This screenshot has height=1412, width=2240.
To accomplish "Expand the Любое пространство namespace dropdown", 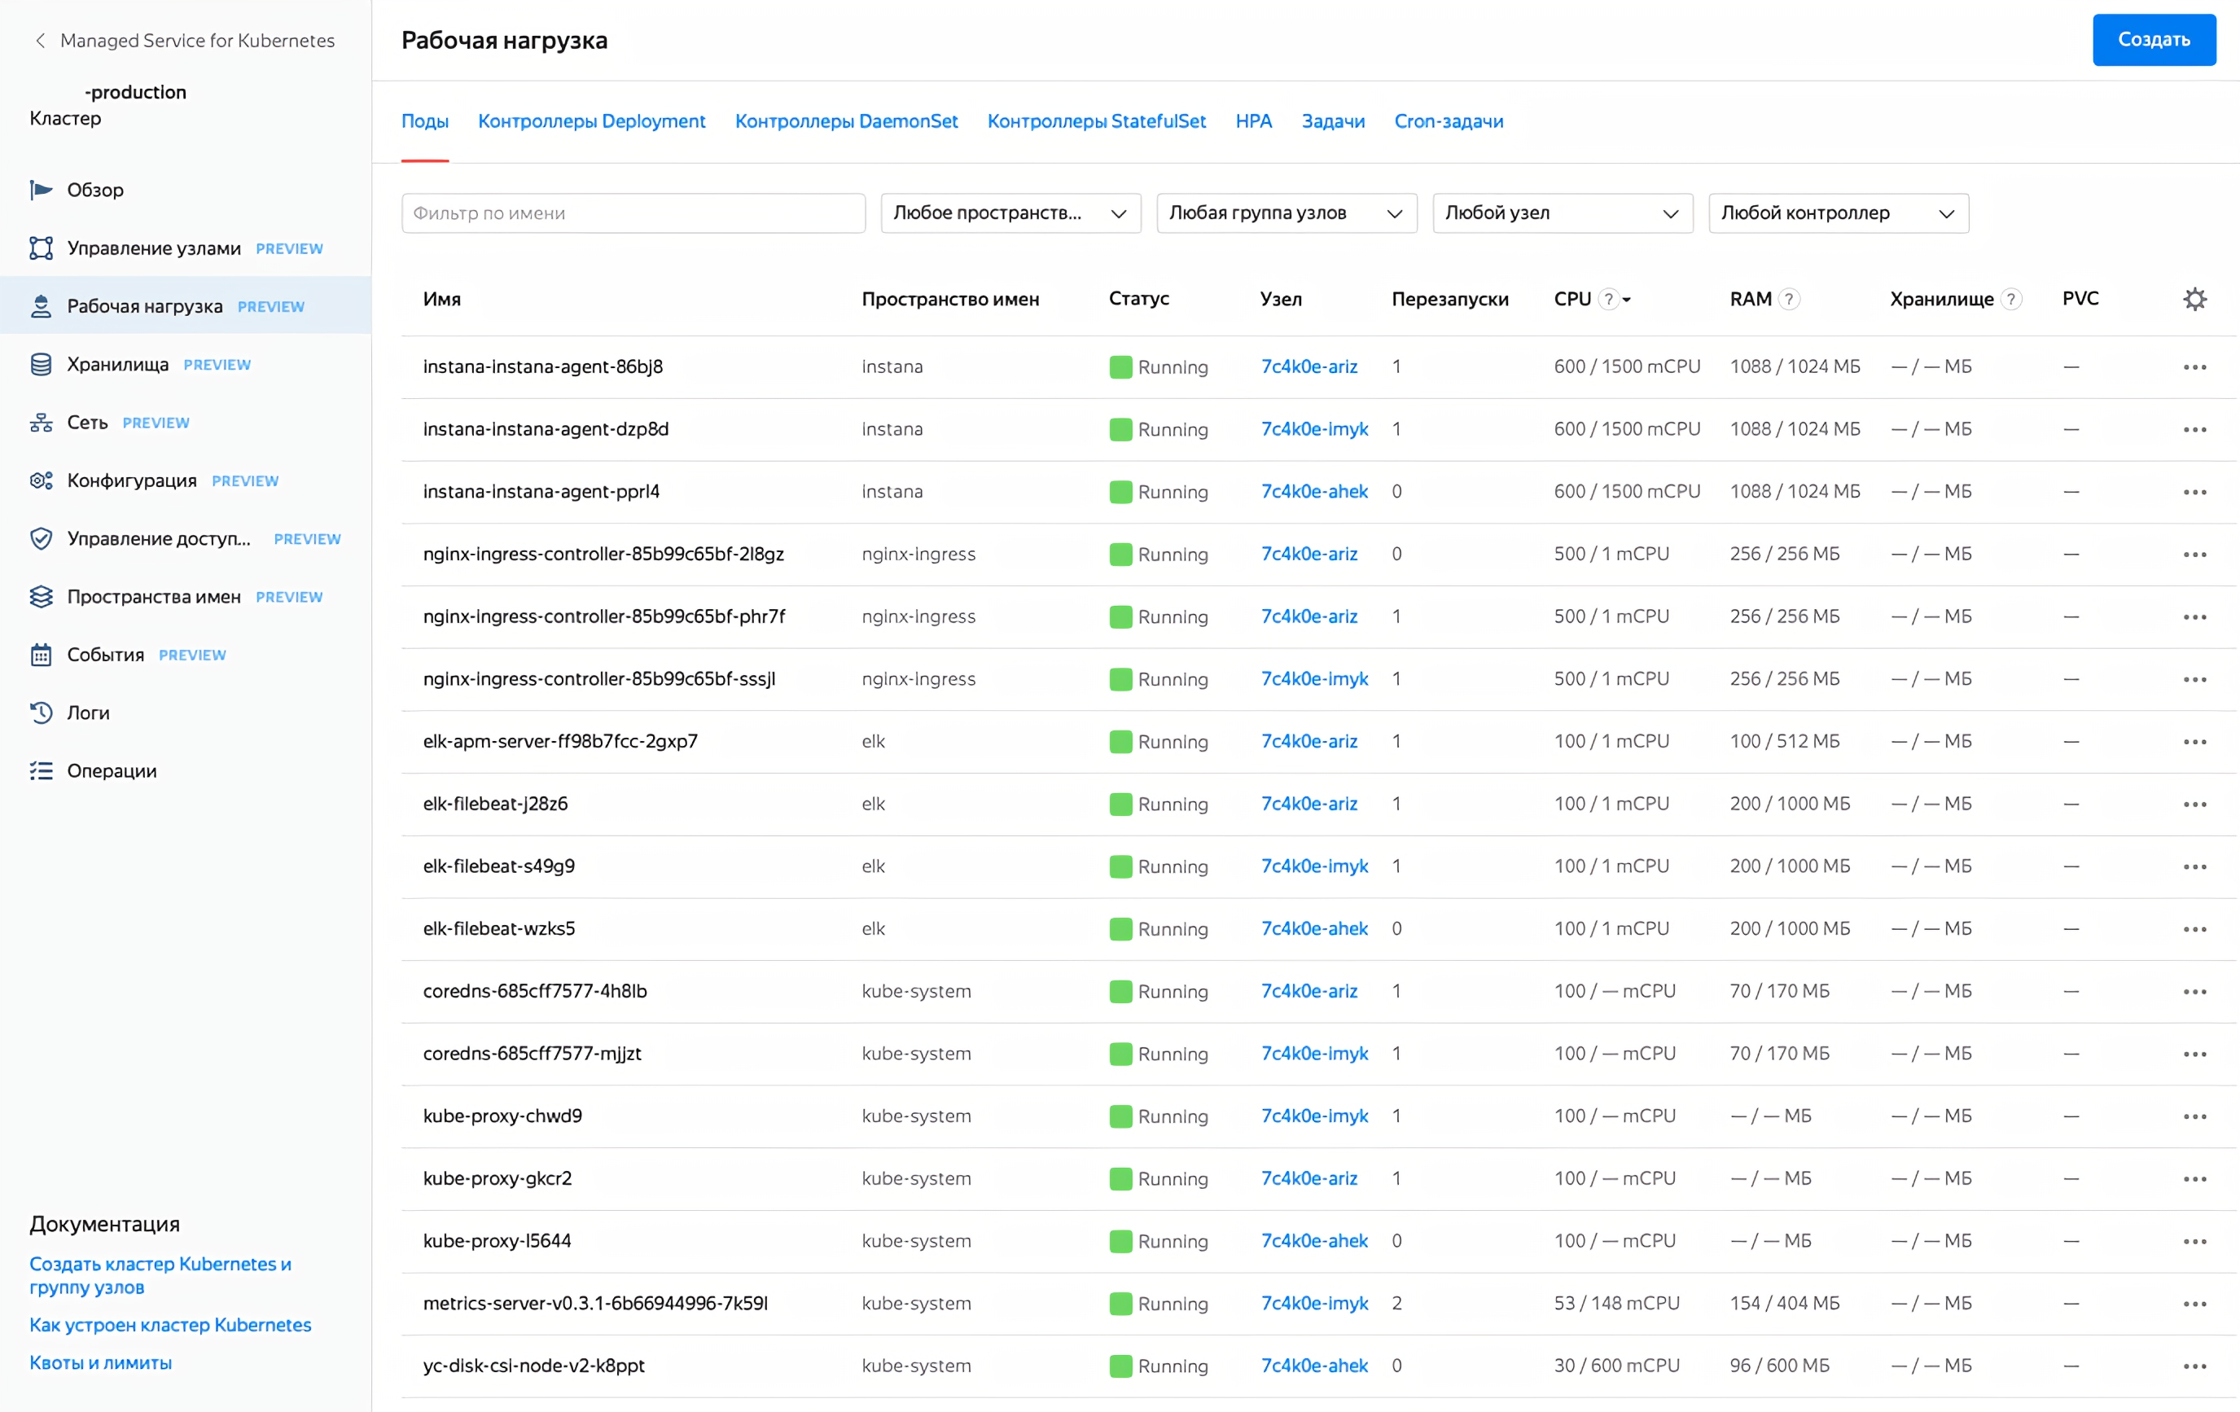I will pyautogui.click(x=1010, y=213).
